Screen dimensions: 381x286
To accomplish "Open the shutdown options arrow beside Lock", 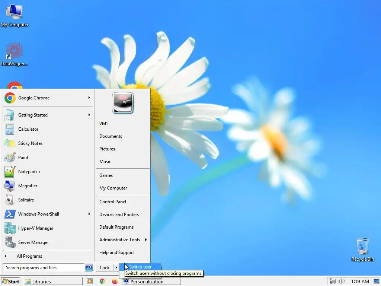I will (116, 267).
